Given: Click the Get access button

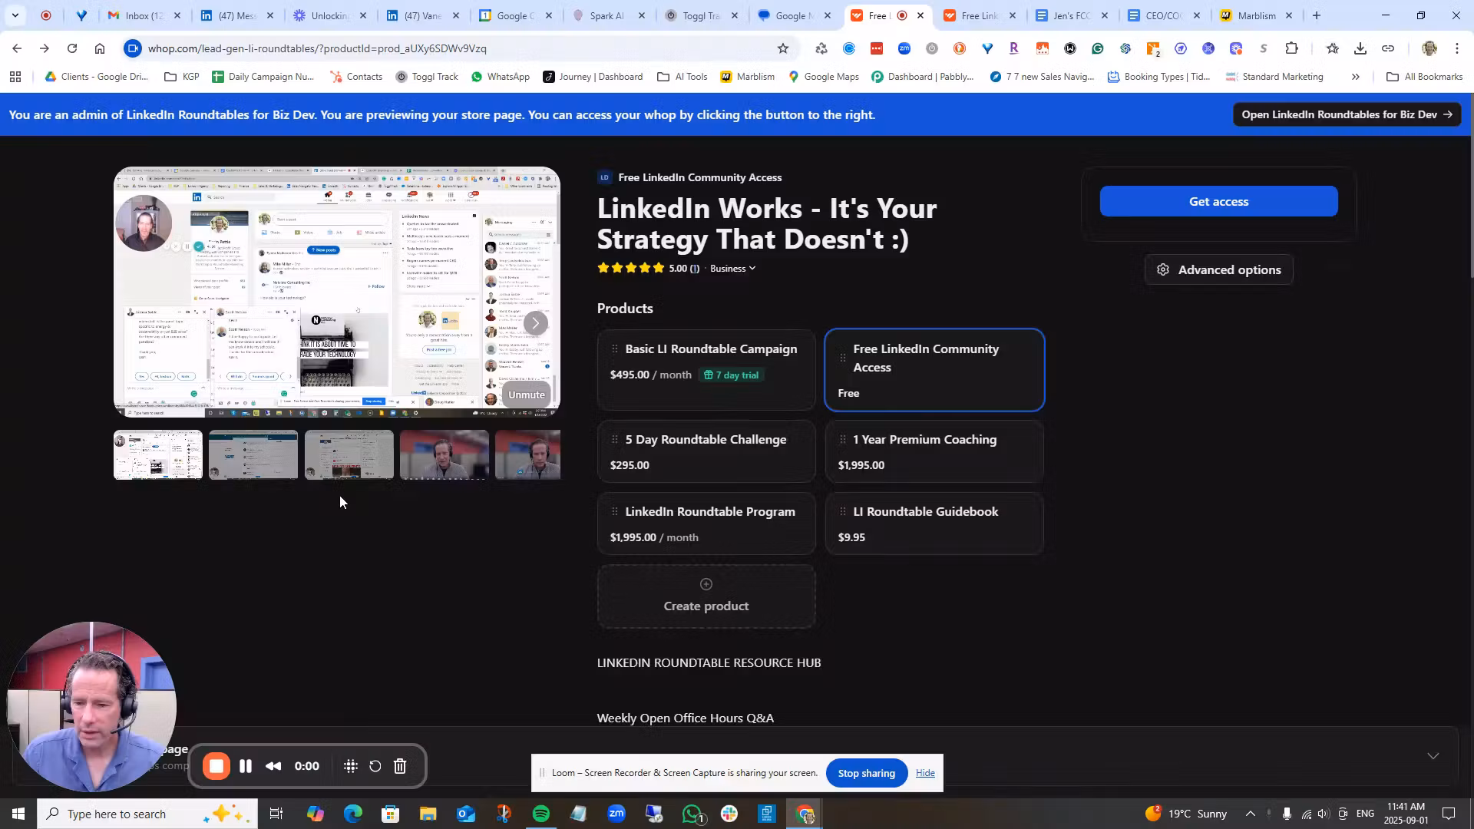Looking at the screenshot, I should tap(1218, 201).
